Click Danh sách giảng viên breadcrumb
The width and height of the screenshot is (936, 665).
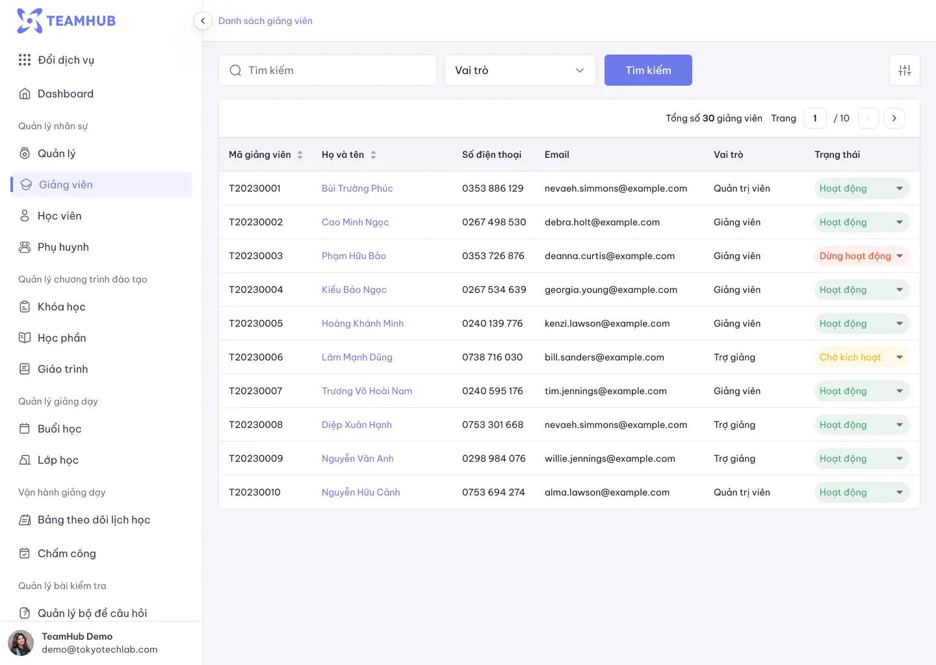pyautogui.click(x=265, y=21)
